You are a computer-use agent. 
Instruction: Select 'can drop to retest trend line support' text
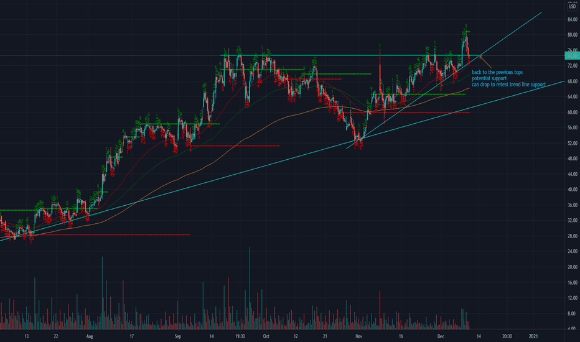coord(508,85)
